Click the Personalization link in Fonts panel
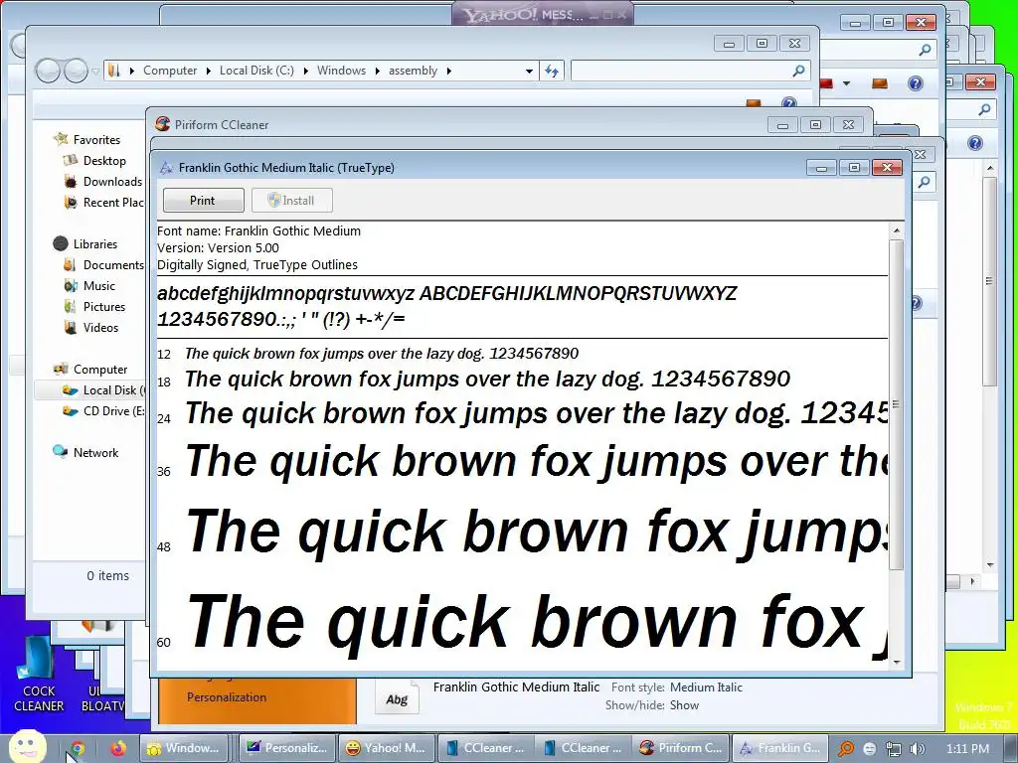Screen dimensions: 1018x763 tap(227, 697)
